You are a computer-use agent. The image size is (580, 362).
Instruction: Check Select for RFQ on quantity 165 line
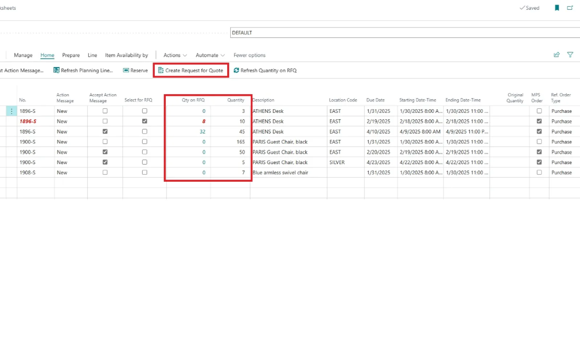click(x=145, y=142)
